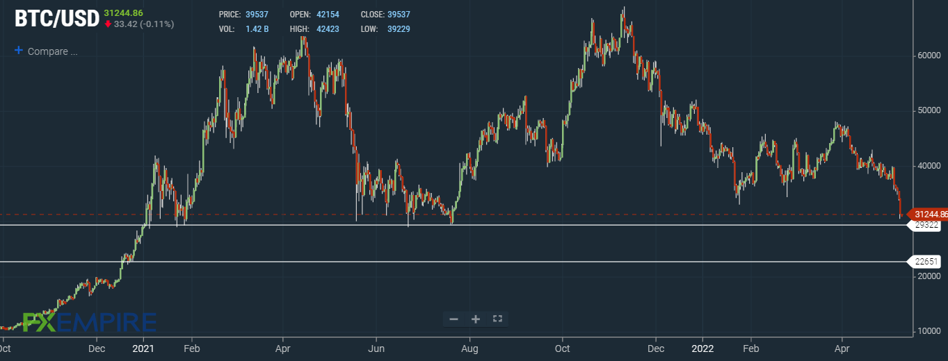
Task: Click the 50000 price axis label
Action: [x=928, y=110]
